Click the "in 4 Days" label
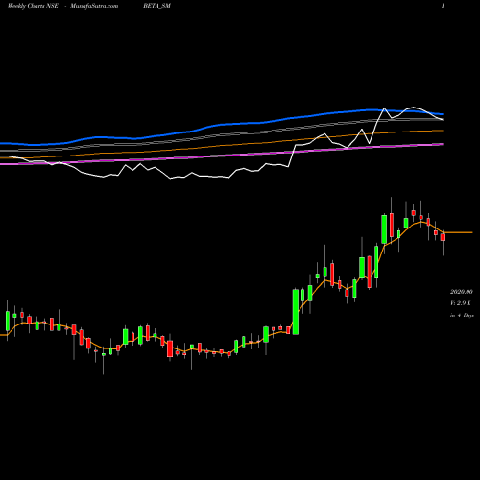Viewport: 480px width, 480px height. pyautogui.click(x=462, y=315)
